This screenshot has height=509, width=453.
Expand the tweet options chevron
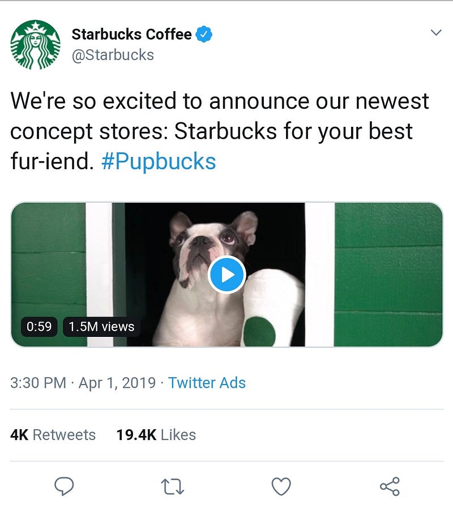point(435,33)
